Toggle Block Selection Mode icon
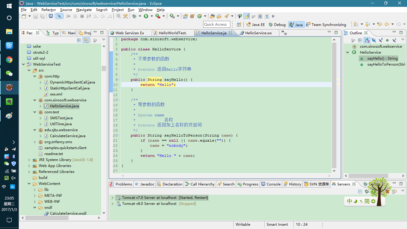The height and width of the screenshot is (229, 407). pos(260,16)
